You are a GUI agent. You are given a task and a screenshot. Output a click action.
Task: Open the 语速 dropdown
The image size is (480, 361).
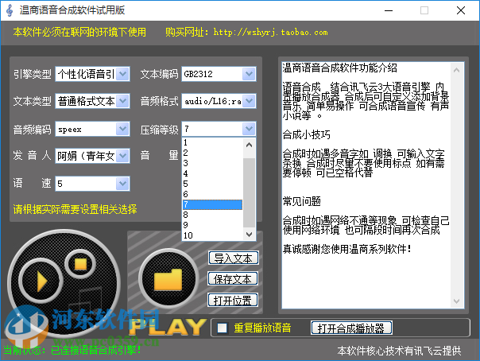tap(122, 184)
